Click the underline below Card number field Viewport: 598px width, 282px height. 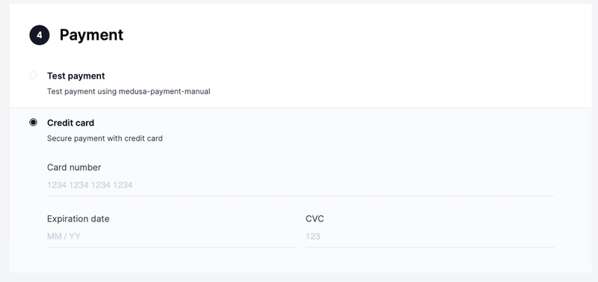tap(300, 196)
